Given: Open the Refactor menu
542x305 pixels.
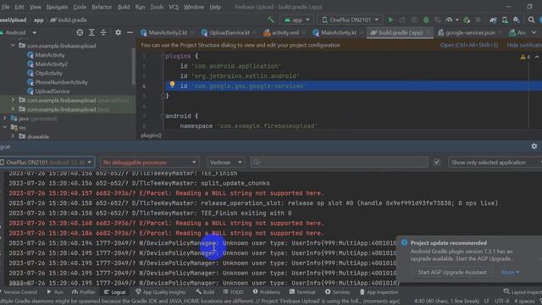Looking at the screenshot, I should point(102,7).
